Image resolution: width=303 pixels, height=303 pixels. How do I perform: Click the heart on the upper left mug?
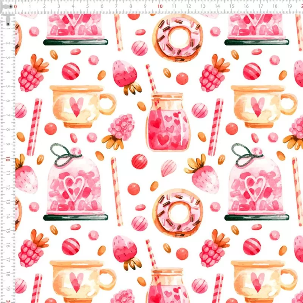point(77,106)
